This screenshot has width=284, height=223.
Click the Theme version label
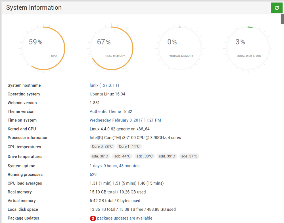(x=21, y=111)
